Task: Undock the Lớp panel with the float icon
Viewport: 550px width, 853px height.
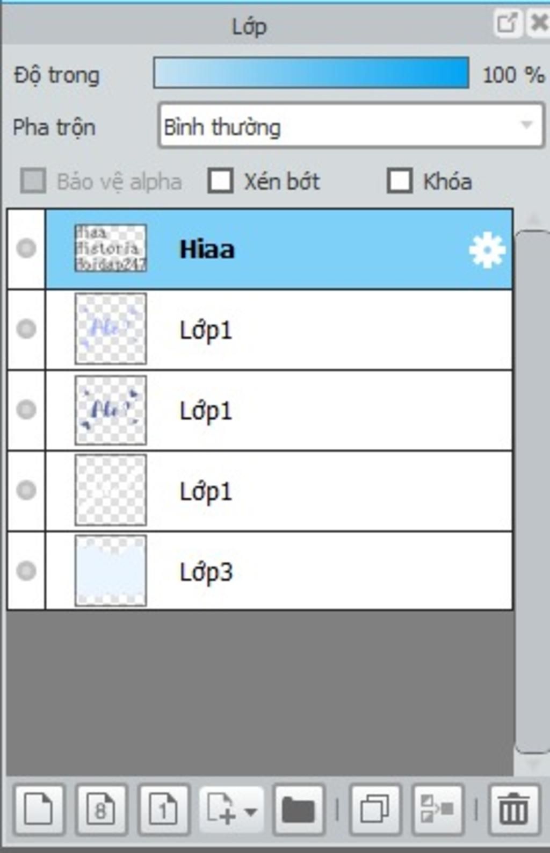Action: click(x=506, y=23)
